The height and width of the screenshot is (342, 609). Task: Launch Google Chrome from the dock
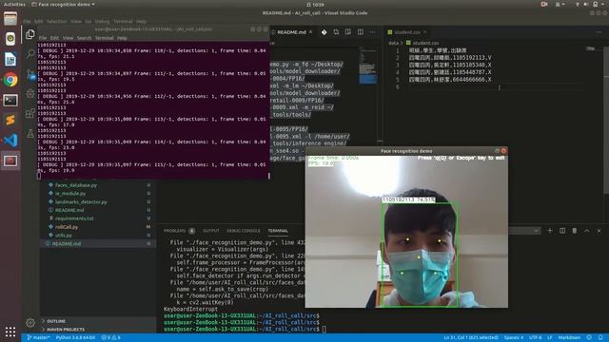pos(10,80)
